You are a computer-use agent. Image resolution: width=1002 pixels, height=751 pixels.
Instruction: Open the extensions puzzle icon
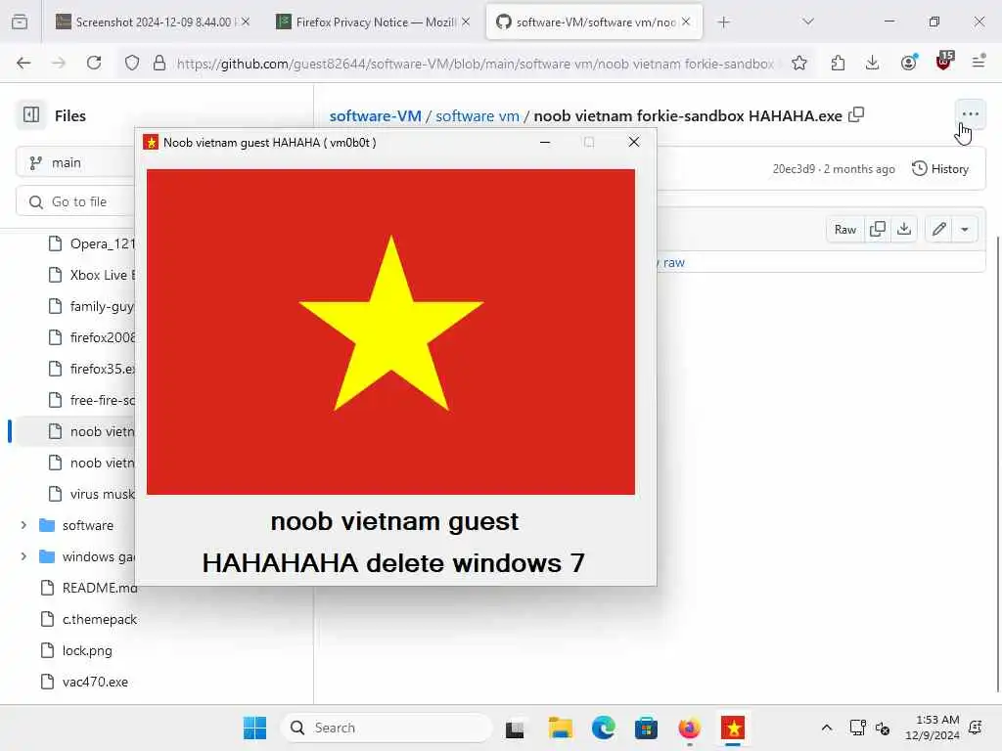tap(838, 63)
